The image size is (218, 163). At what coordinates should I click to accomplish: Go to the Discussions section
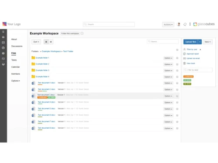point(17,46)
